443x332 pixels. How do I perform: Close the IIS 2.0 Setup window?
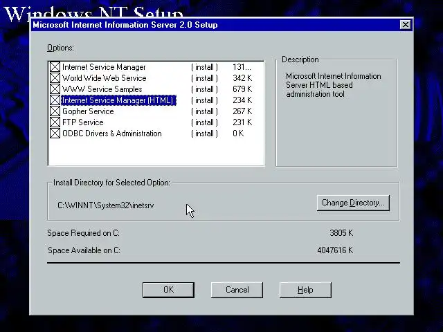(x=406, y=25)
